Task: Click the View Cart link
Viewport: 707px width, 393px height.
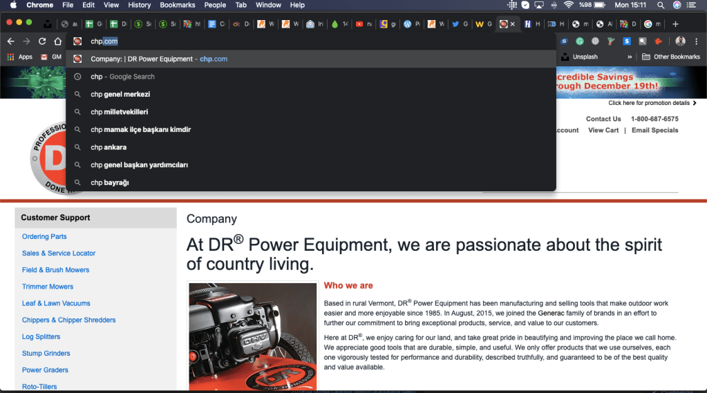Action: pos(603,130)
